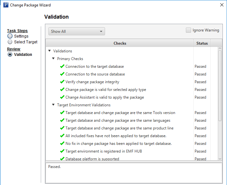Click checkmark beside same Tools version check
The width and height of the screenshot is (227, 185).
(x=62, y=113)
